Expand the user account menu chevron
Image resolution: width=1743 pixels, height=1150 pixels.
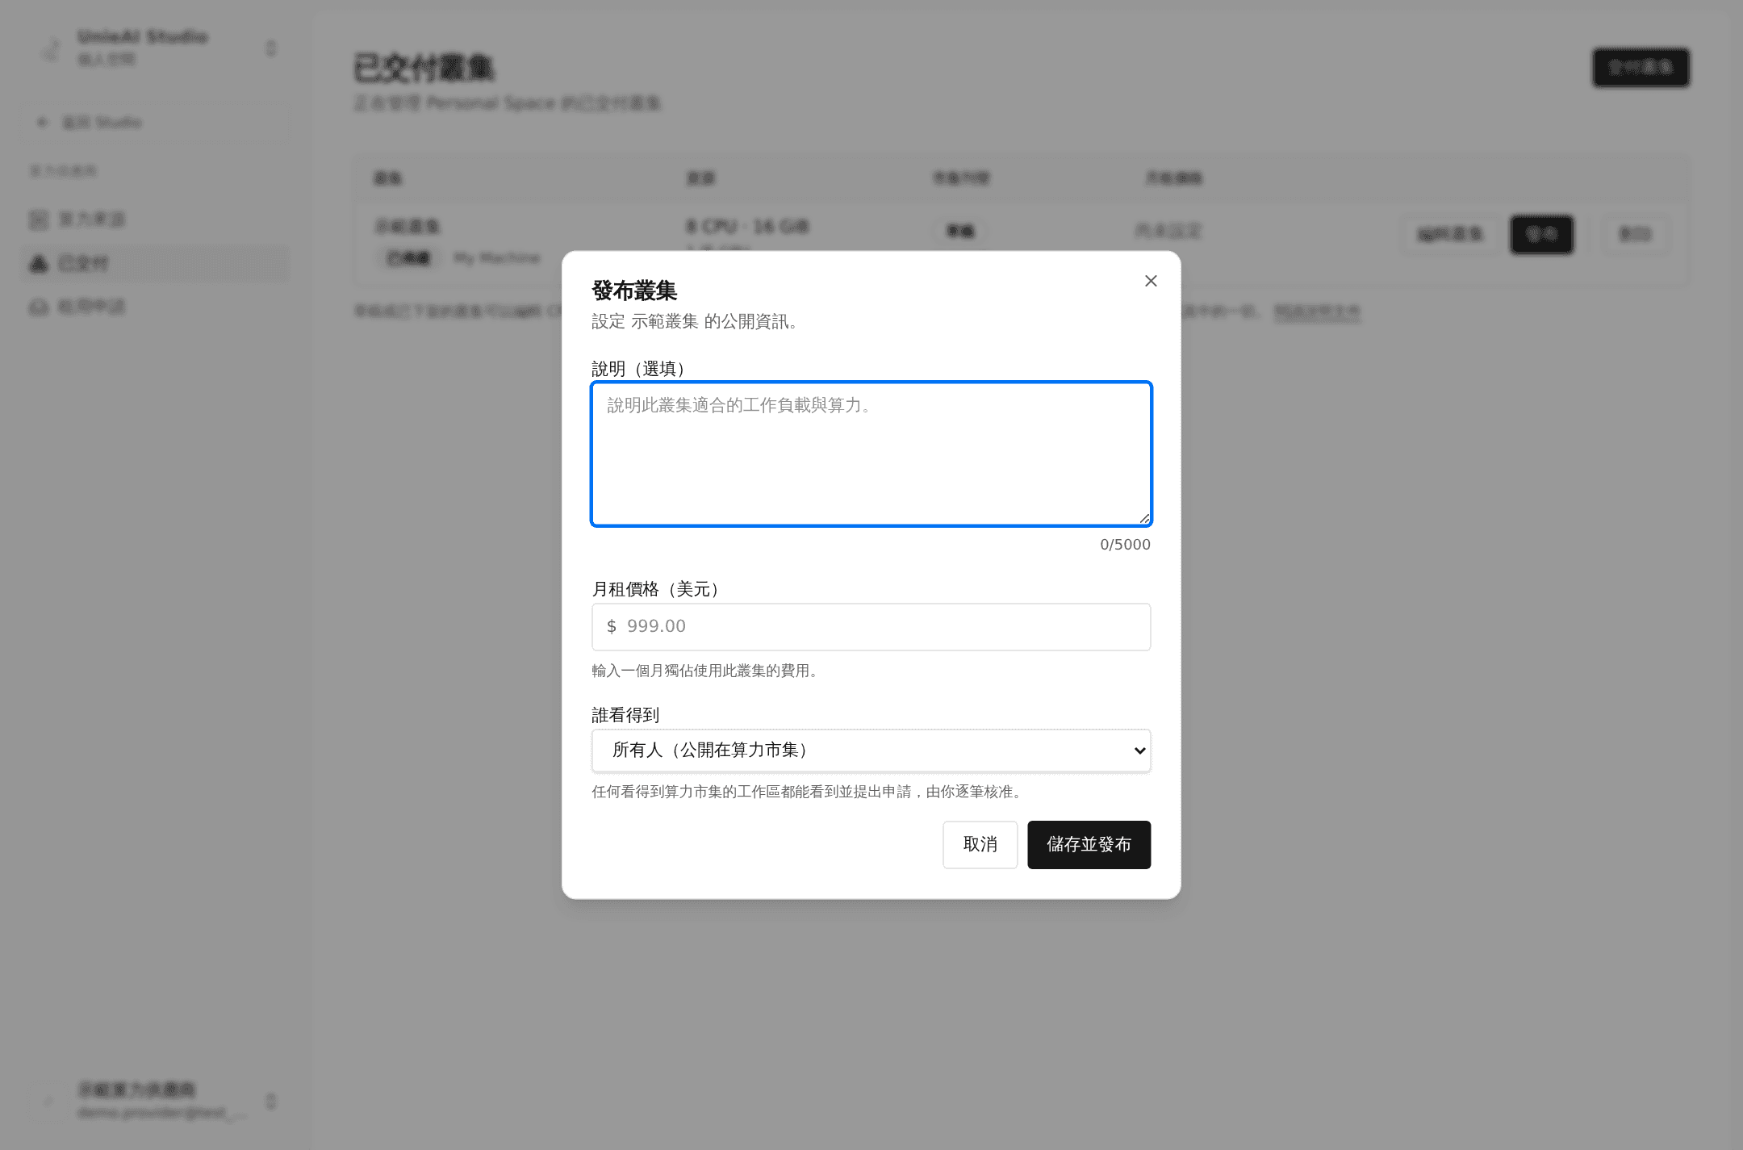271,1102
